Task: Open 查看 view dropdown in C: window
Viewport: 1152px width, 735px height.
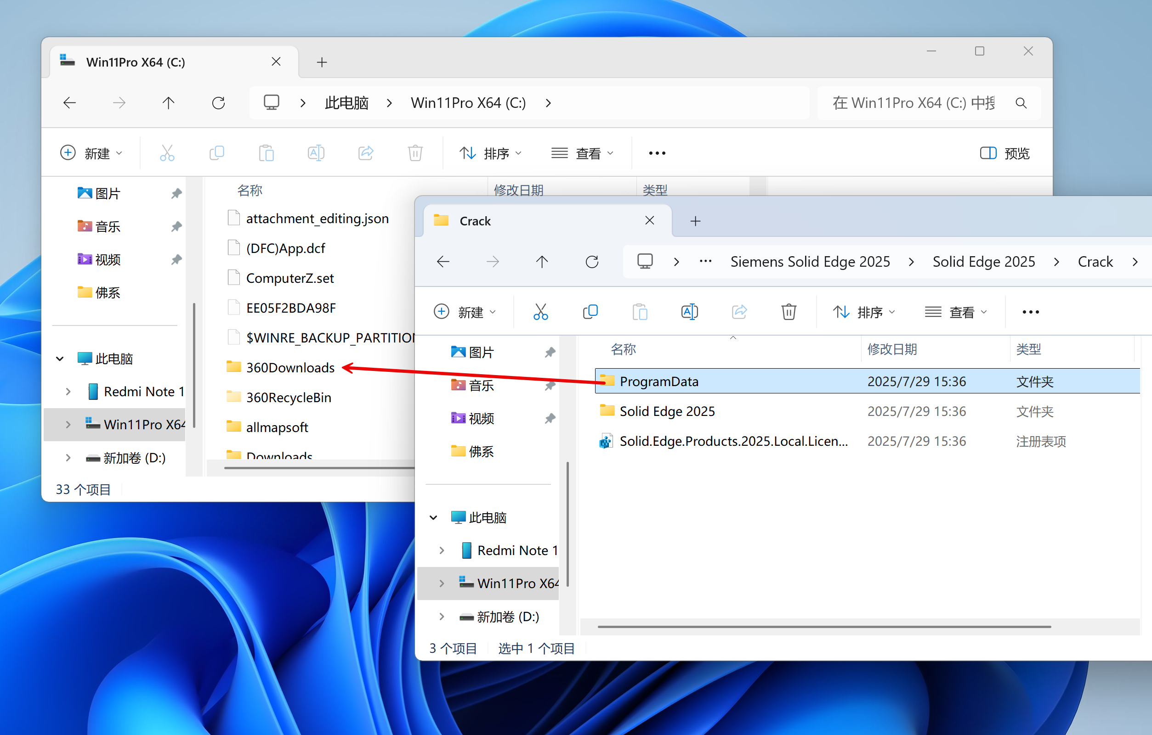Action: (x=582, y=153)
